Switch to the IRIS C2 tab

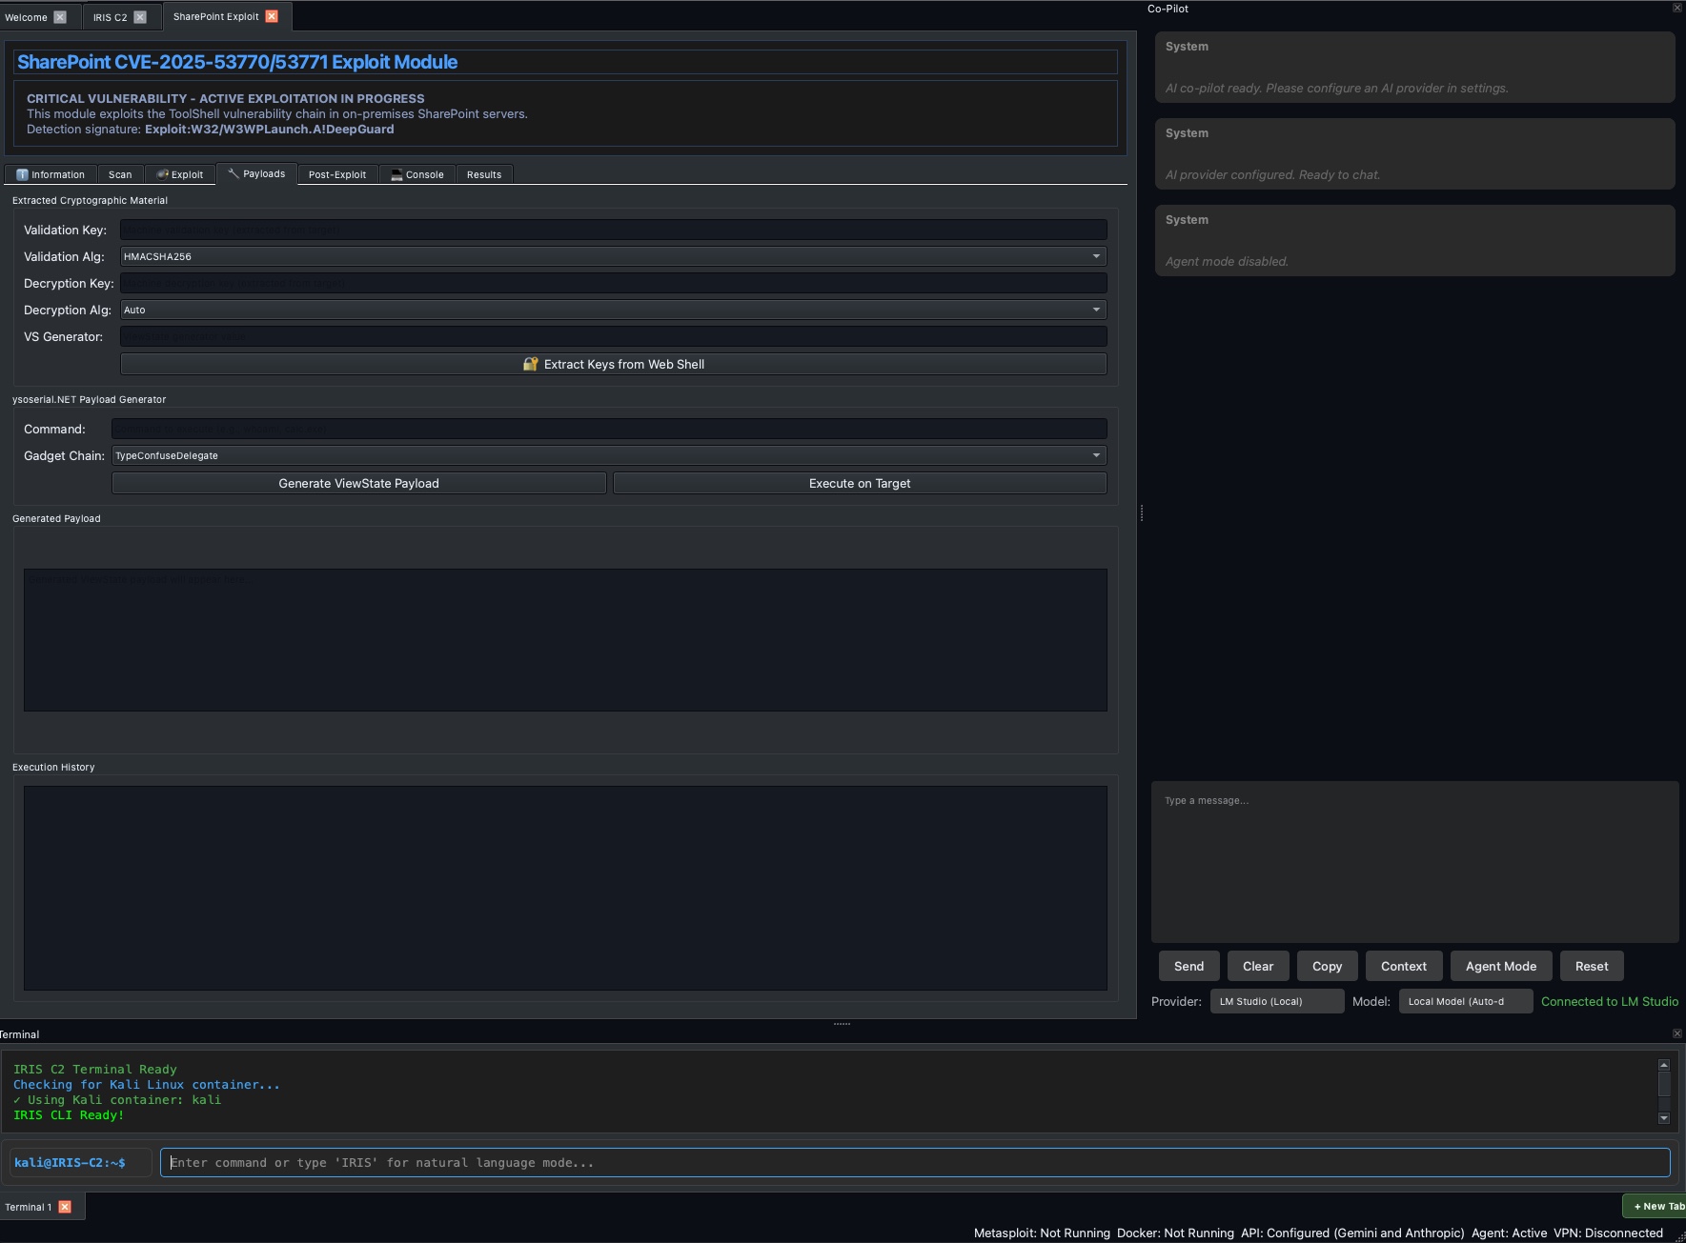tap(110, 17)
